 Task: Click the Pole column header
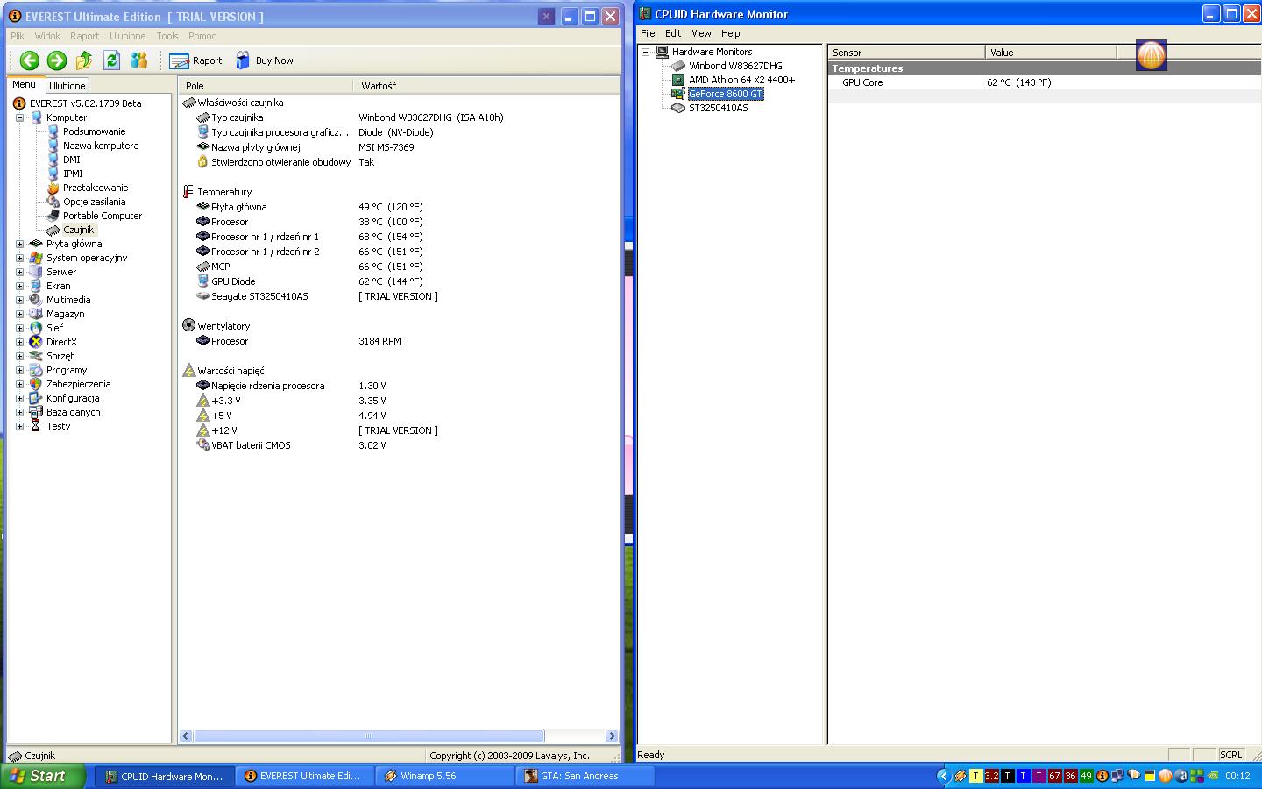tap(266, 86)
